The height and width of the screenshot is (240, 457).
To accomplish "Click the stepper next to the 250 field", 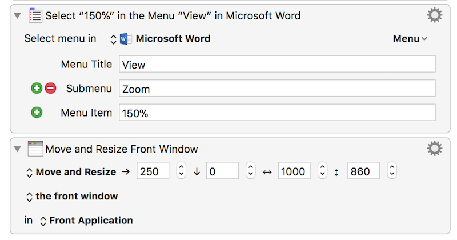I will (181, 171).
